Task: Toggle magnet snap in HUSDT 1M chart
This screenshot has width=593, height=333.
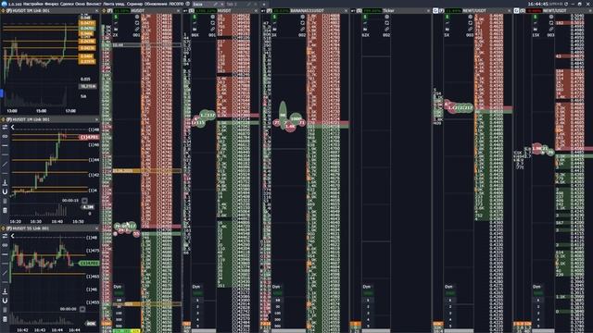Action: 5,191
